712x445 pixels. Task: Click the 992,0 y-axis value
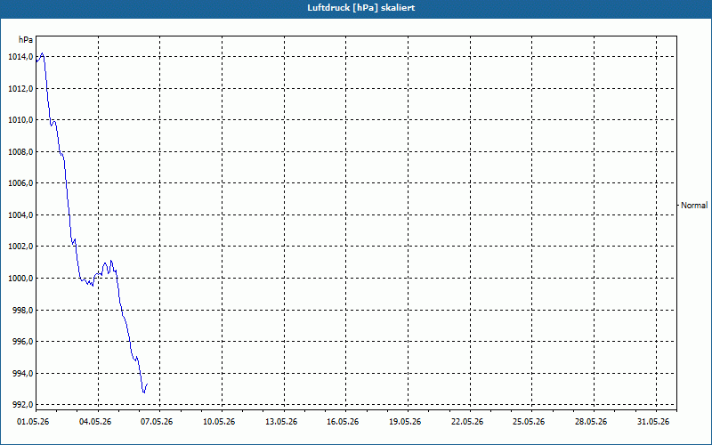[22, 405]
